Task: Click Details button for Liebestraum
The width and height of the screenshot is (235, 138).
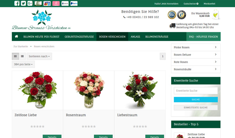Action: click(x=155, y=136)
